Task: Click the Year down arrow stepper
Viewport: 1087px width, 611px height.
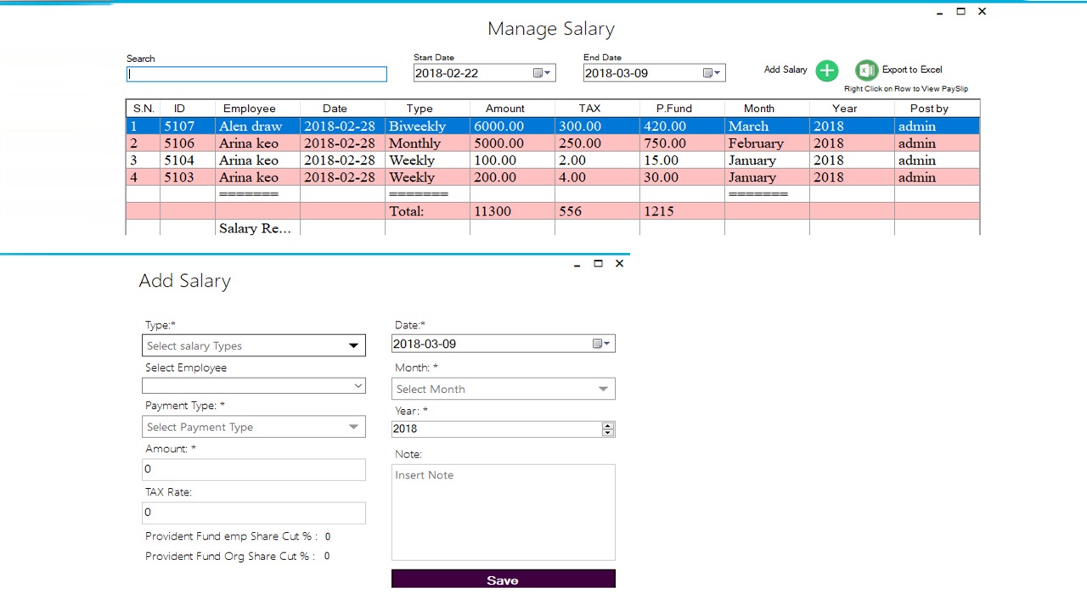Action: 607,433
